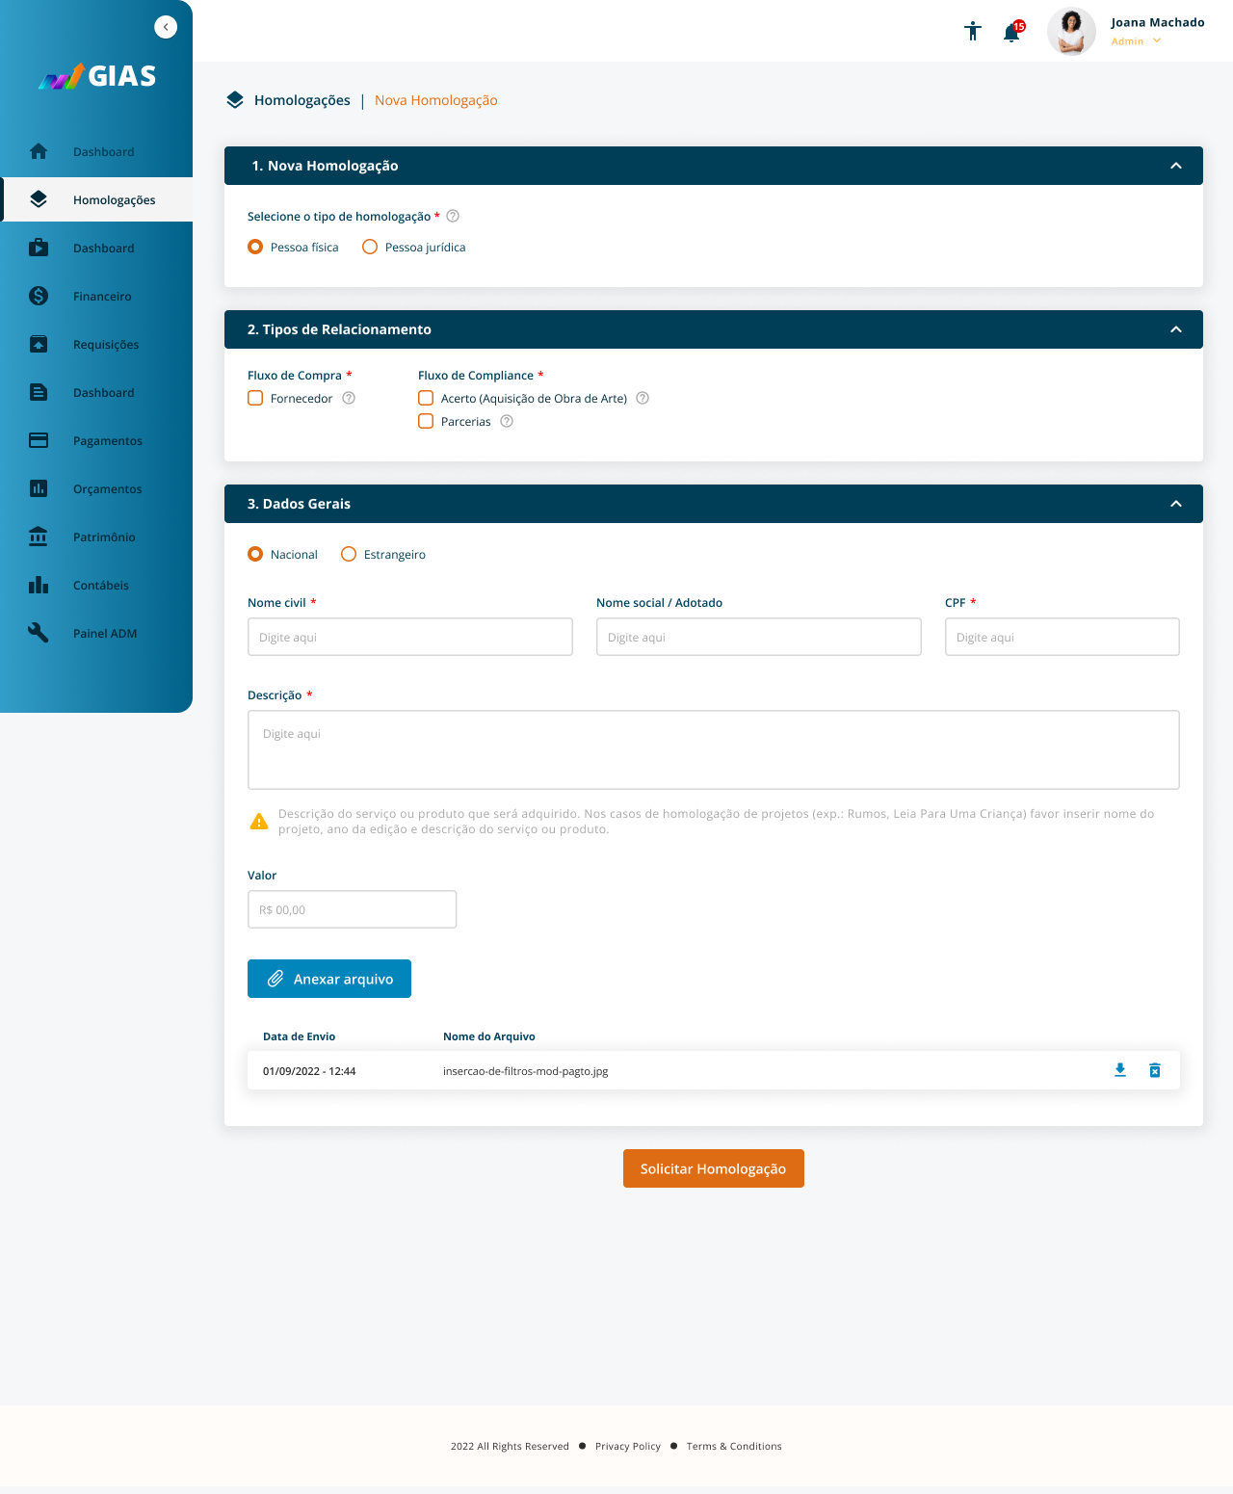Viewport: 1233px width, 1494px height.
Task: Check the Fornecedor checkbox
Action: pyautogui.click(x=255, y=398)
